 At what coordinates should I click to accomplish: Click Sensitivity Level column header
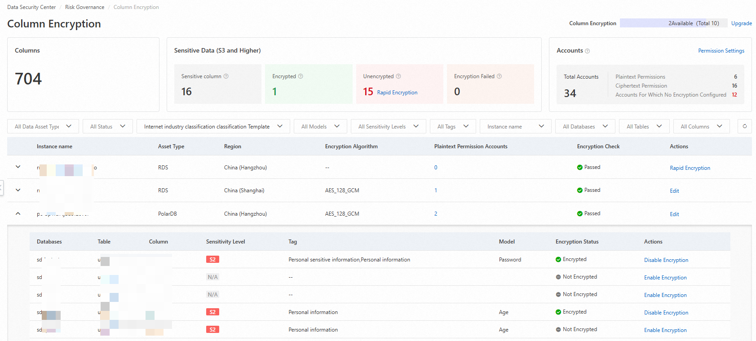pyautogui.click(x=225, y=242)
